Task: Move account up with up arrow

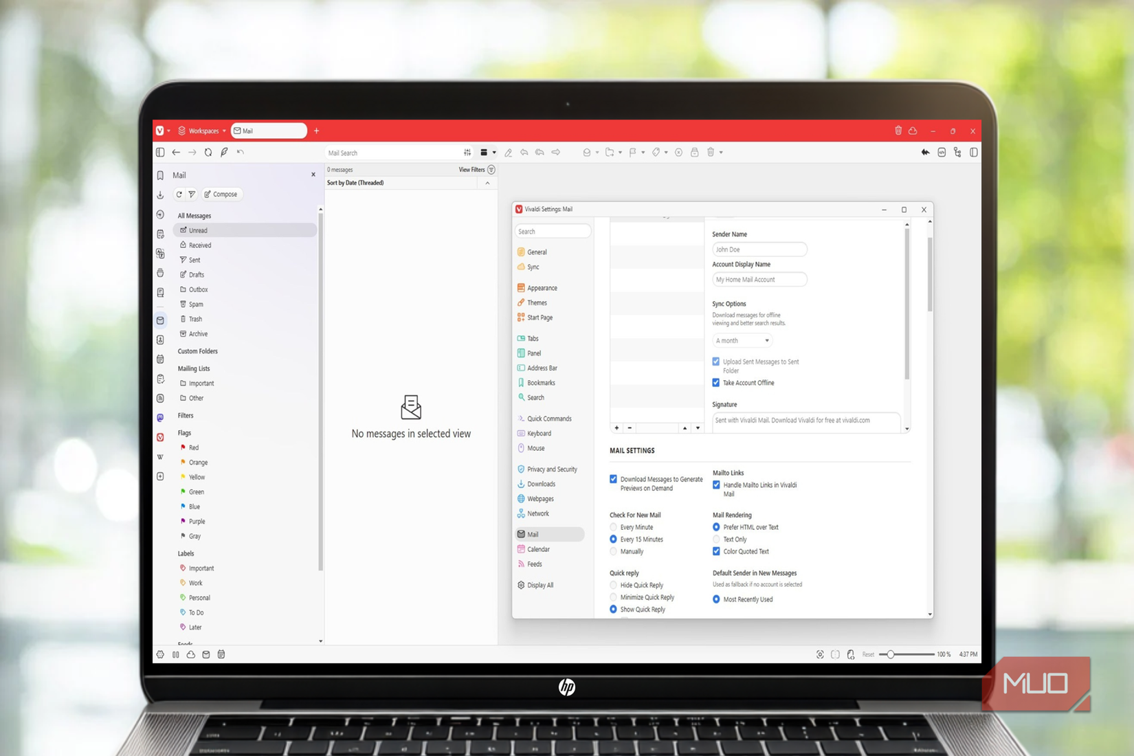Action: click(685, 428)
